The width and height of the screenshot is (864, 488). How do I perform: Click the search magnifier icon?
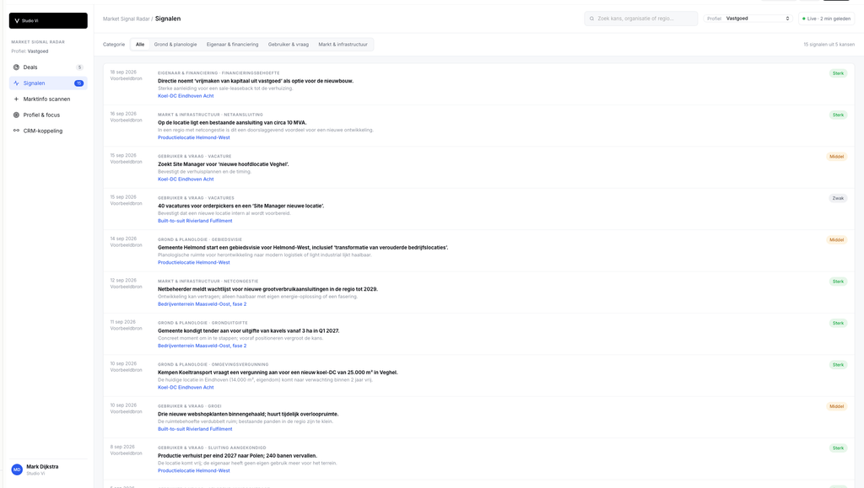pos(591,19)
